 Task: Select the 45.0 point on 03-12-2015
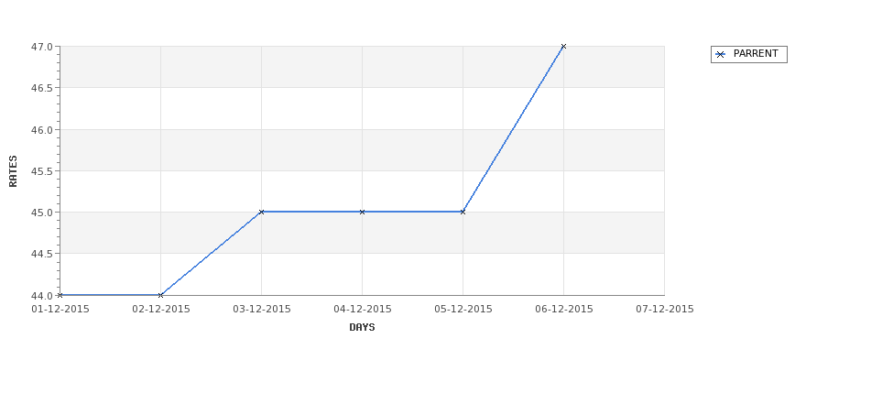[261, 212]
